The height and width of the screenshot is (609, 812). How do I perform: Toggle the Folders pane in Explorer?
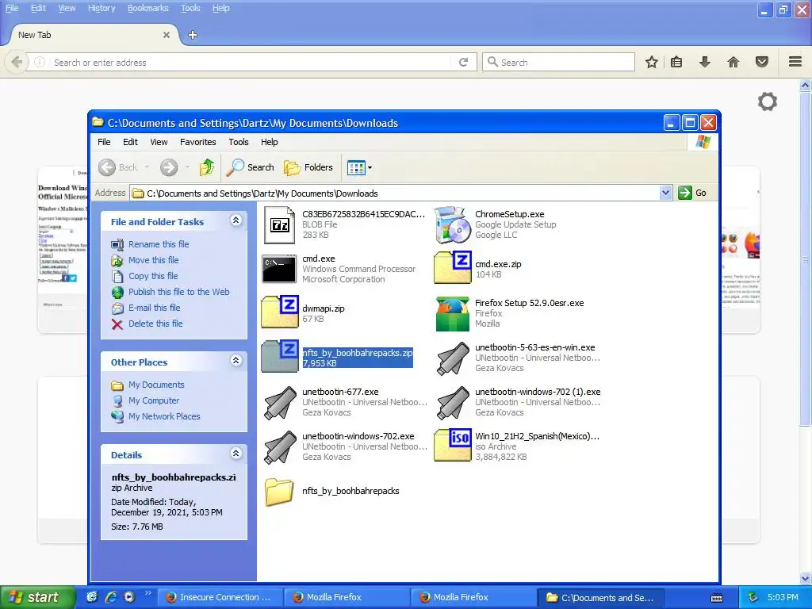308,167
